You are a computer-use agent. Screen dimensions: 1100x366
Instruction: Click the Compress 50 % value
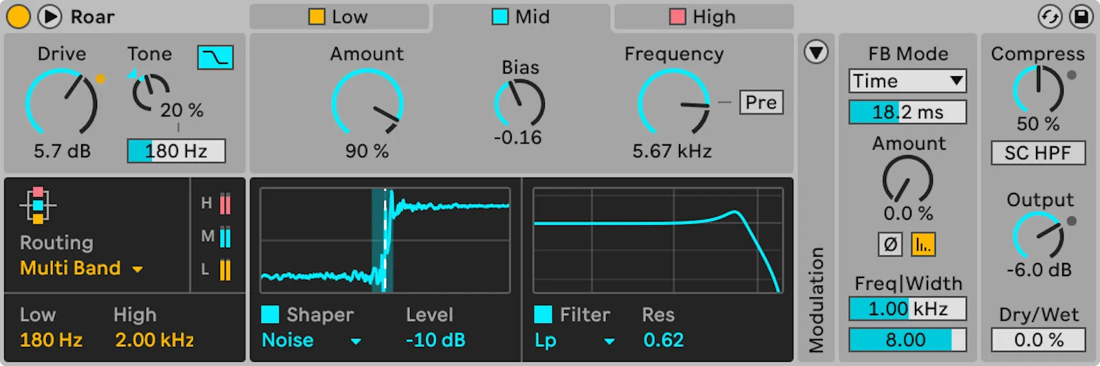pos(1038,124)
